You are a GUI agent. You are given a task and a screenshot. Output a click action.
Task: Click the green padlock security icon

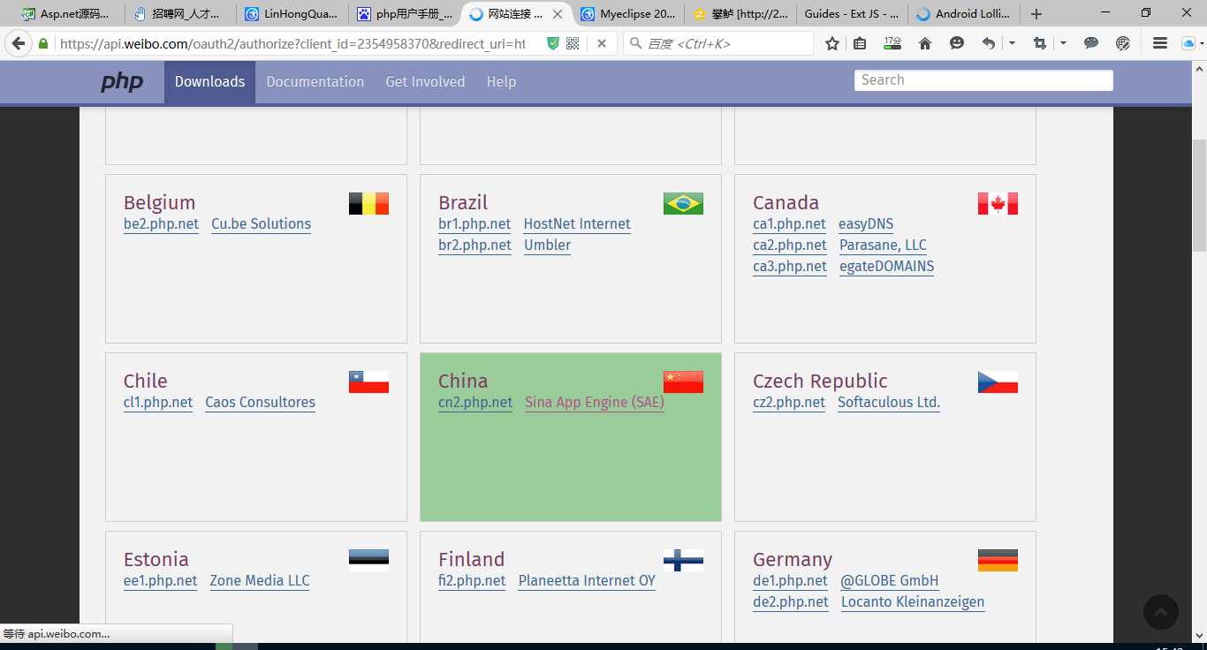pyautogui.click(x=43, y=43)
